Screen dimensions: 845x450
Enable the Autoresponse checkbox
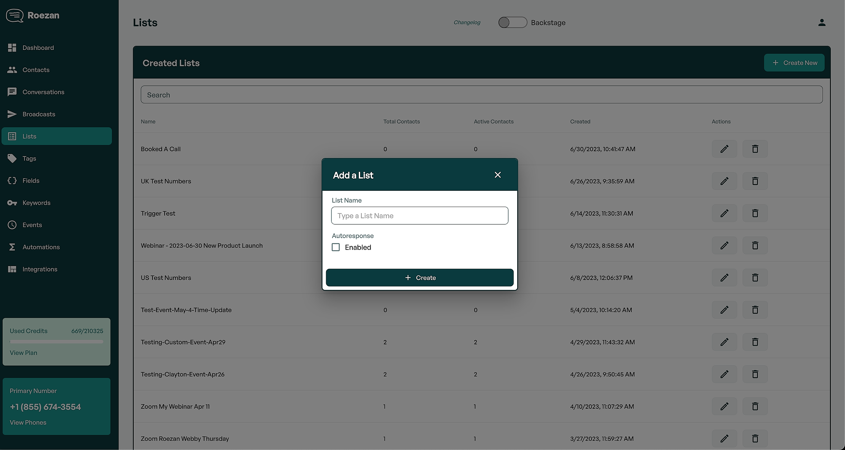click(x=336, y=247)
